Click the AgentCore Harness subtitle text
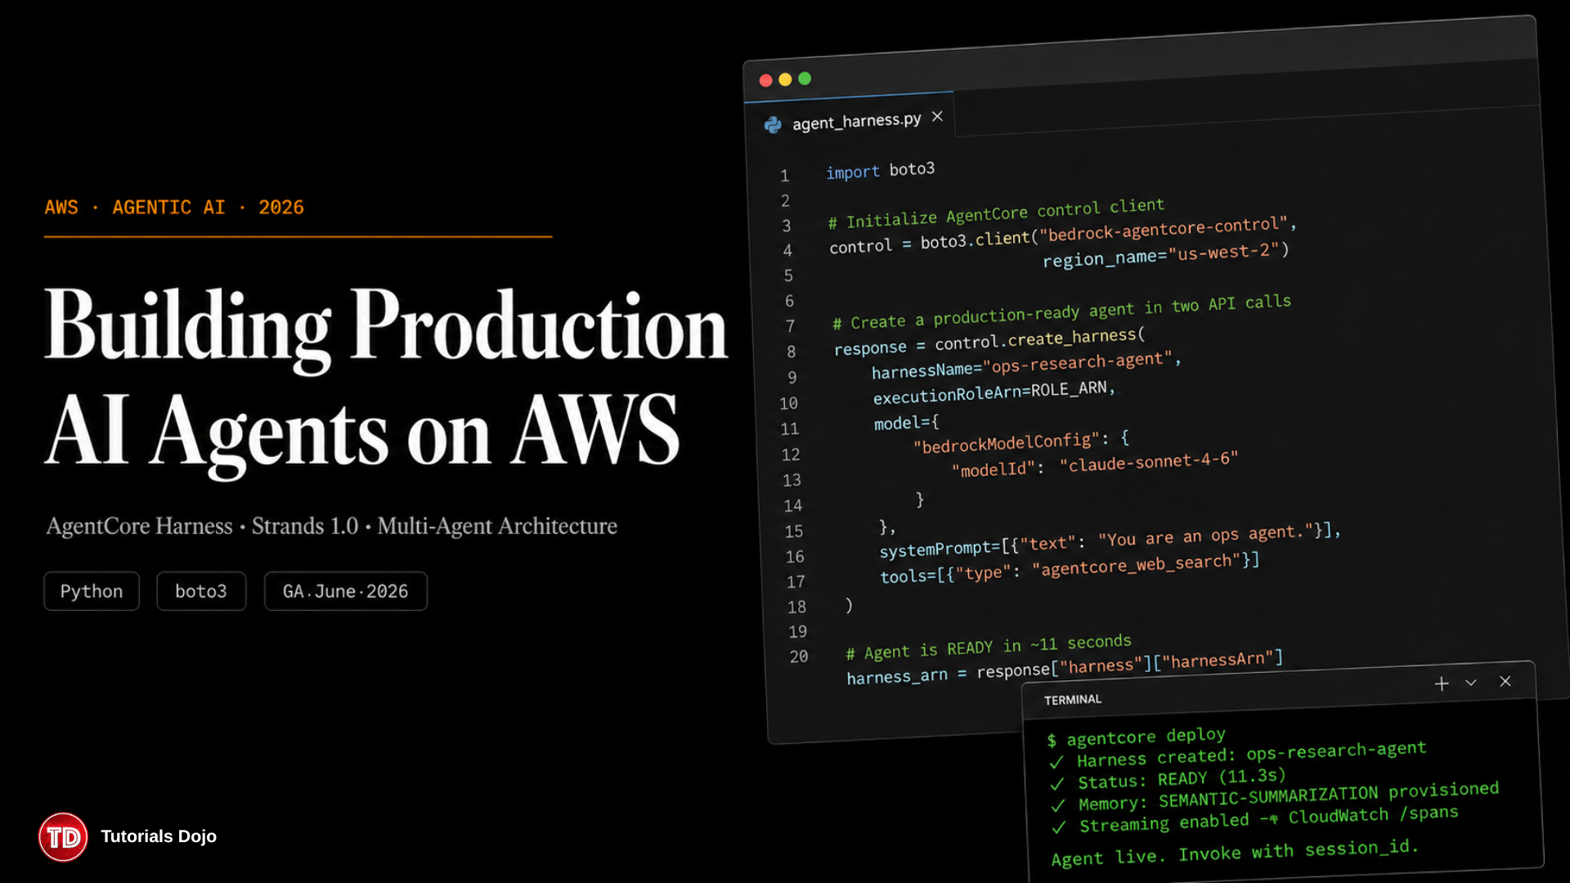The width and height of the screenshot is (1570, 883). pos(332,526)
